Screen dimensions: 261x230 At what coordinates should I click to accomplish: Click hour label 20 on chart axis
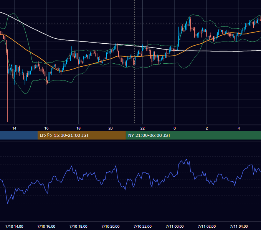click(x=111, y=128)
